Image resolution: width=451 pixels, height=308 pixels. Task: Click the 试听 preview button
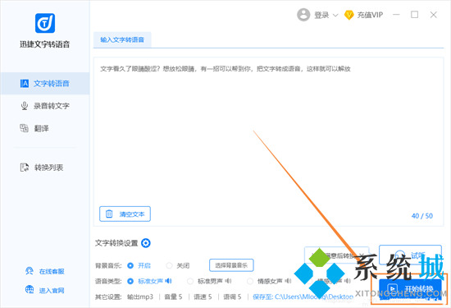pos(411,255)
